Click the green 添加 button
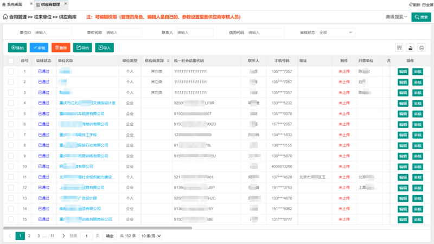 point(17,48)
